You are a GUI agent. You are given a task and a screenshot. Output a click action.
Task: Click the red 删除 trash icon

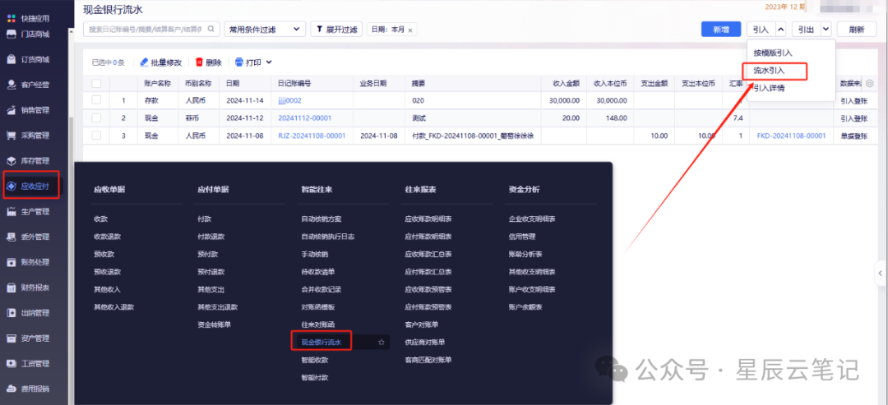199,62
